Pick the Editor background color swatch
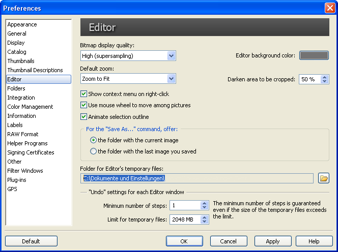 coord(314,56)
